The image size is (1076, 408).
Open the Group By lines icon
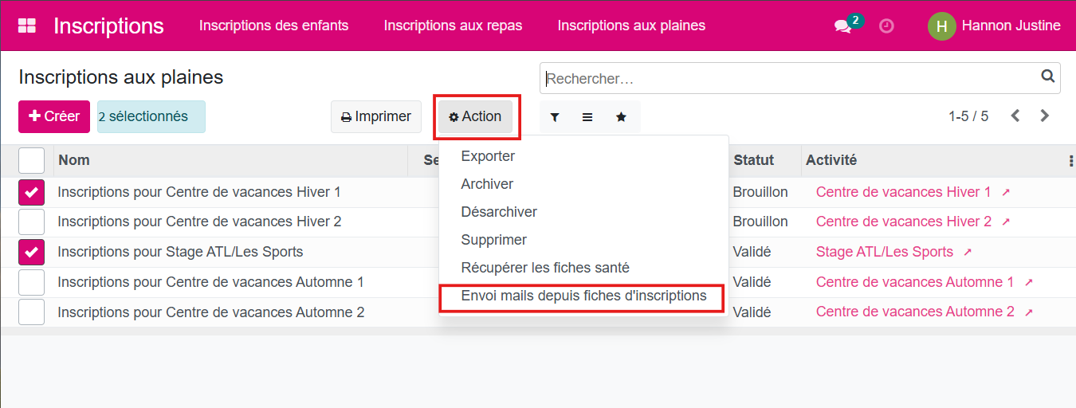click(587, 117)
